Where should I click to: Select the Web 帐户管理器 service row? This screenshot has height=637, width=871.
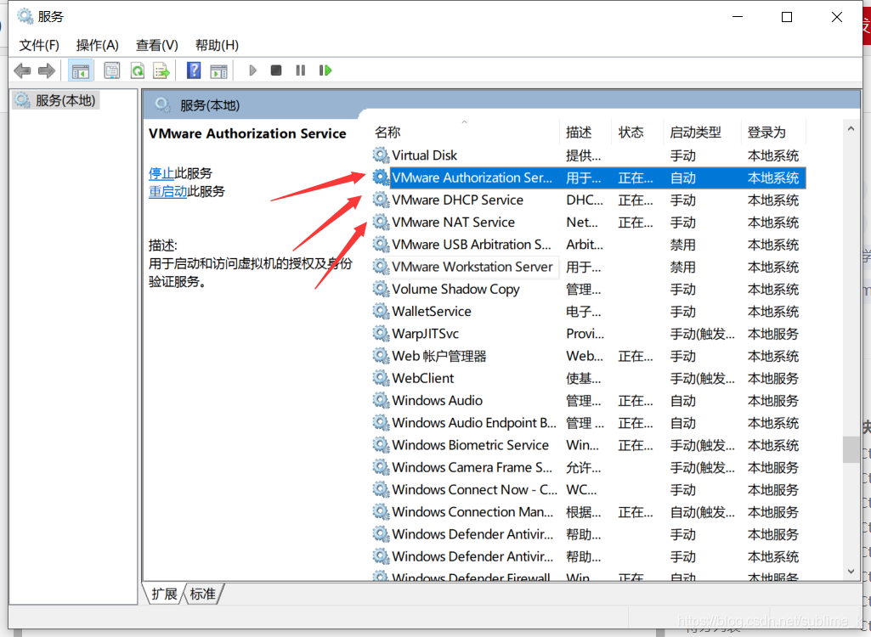589,356
